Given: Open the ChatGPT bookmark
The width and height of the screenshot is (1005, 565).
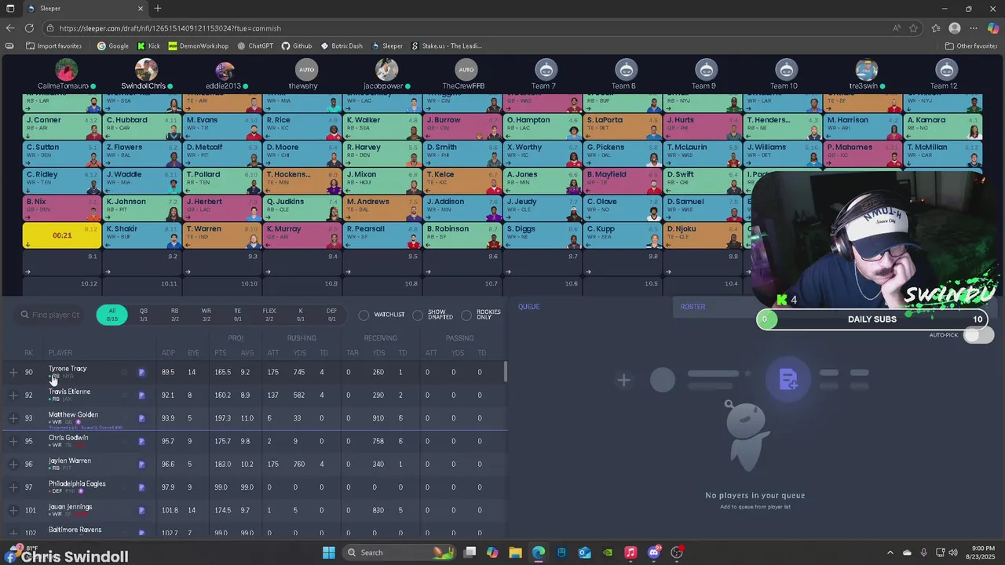Looking at the screenshot, I should [x=255, y=46].
